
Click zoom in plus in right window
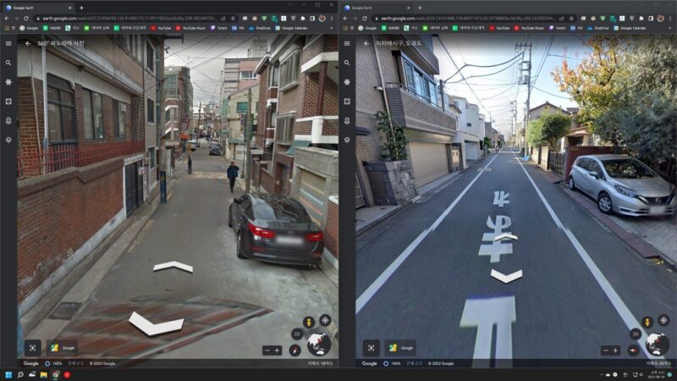pos(615,350)
